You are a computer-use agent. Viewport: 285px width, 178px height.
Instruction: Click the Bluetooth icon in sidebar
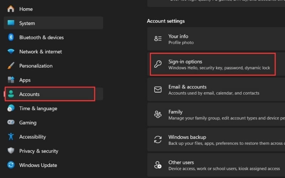coord(11,37)
